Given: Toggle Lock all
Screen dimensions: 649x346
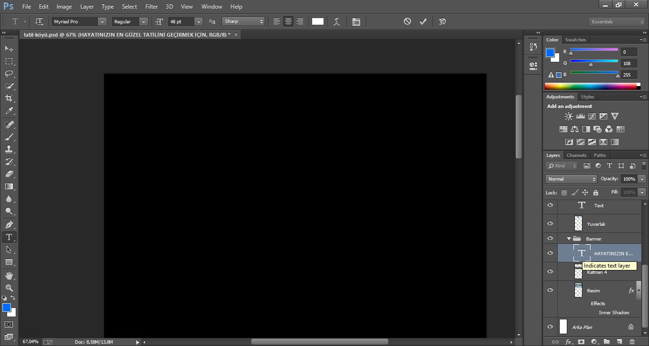Looking at the screenshot, I should tap(596, 192).
